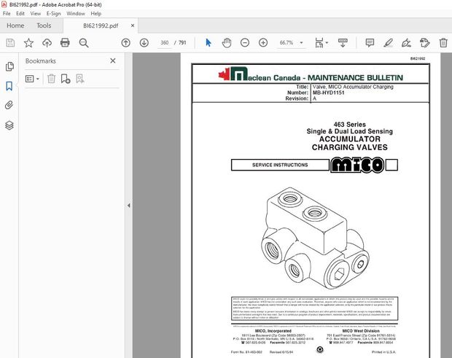
Task: Click the SERVICE INSTRUCTIONS box in the page
Action: pyautogui.click(x=280, y=165)
